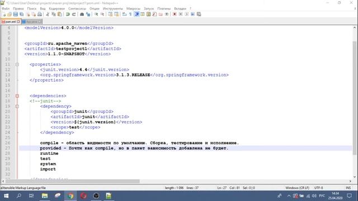Open the Плагины menu
Viewport: 358px width, 201px height.
(164, 8)
